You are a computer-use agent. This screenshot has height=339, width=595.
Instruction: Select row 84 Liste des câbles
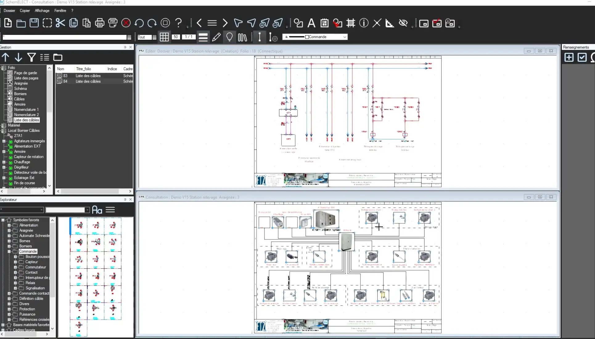click(x=88, y=81)
